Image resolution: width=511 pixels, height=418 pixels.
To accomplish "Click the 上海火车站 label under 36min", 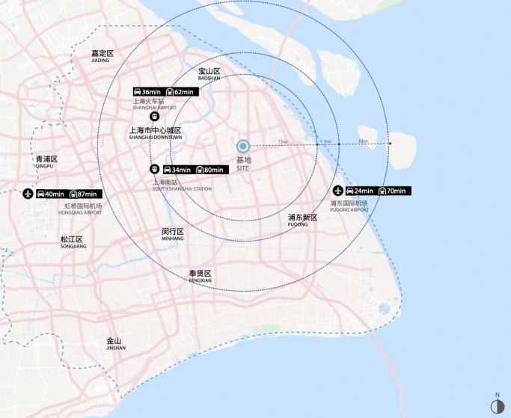I will click(148, 102).
